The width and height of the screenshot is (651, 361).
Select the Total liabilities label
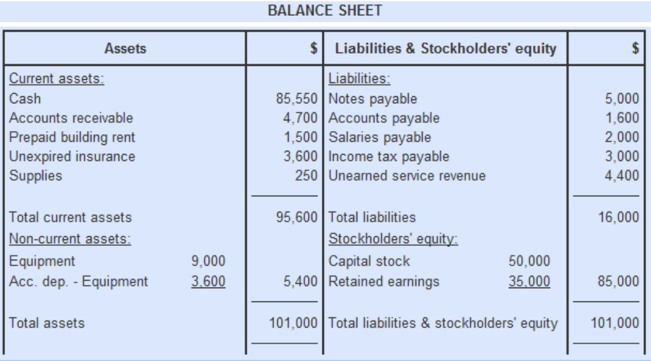click(x=372, y=217)
